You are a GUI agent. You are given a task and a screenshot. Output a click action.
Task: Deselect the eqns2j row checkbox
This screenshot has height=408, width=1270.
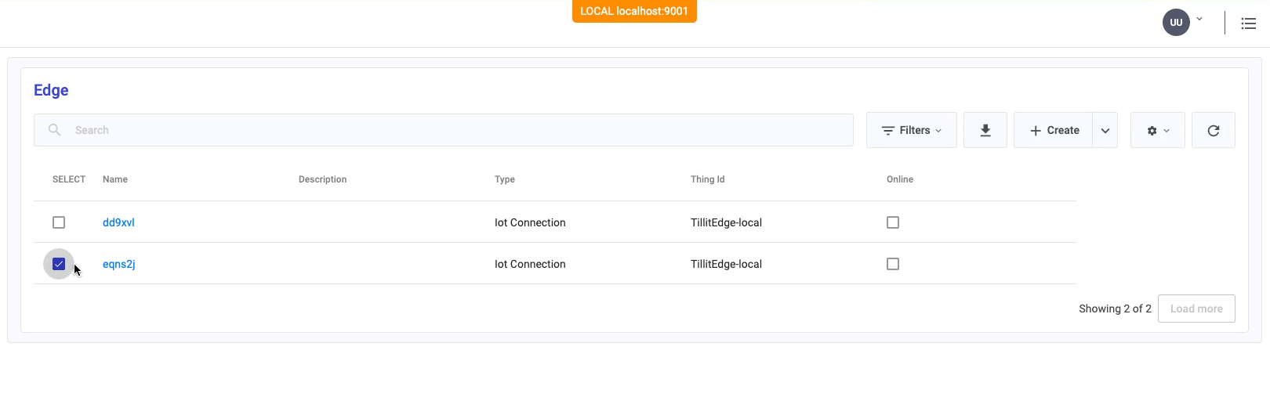pyautogui.click(x=59, y=264)
